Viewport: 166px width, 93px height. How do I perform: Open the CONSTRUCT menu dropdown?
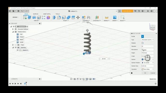(97, 21)
